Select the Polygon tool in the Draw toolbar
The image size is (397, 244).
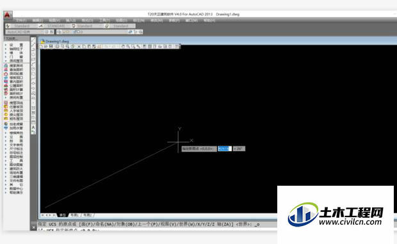pos(33,54)
